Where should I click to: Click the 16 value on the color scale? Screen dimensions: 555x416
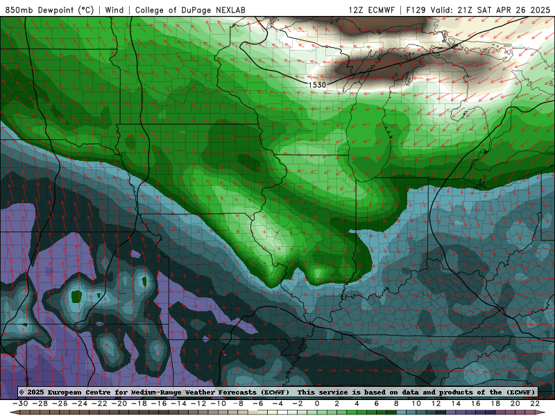[x=476, y=404]
